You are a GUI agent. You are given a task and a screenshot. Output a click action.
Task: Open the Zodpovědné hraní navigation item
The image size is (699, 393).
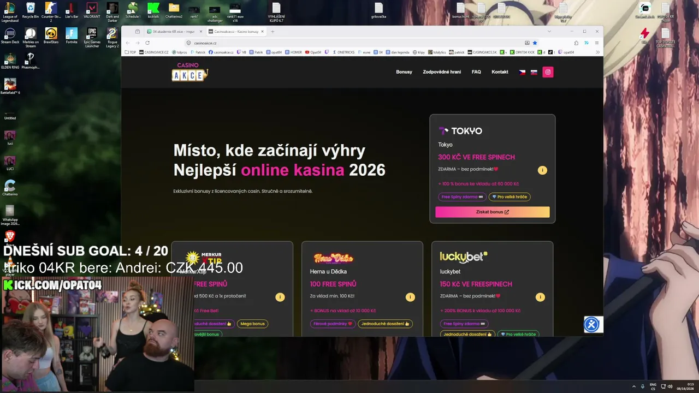coord(442,72)
